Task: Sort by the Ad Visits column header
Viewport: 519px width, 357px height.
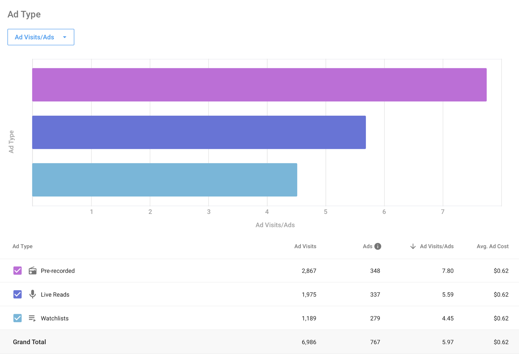Action: click(x=305, y=246)
